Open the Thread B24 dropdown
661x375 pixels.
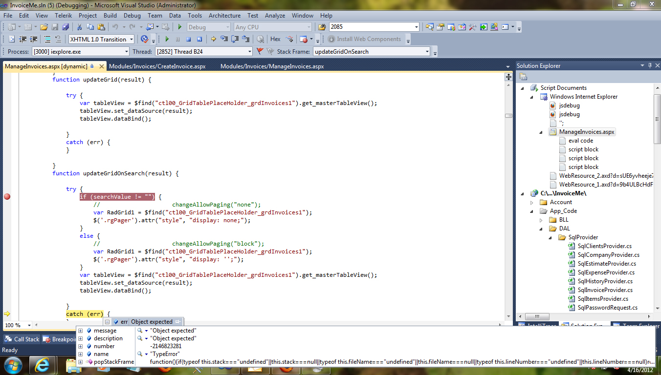click(x=204, y=51)
